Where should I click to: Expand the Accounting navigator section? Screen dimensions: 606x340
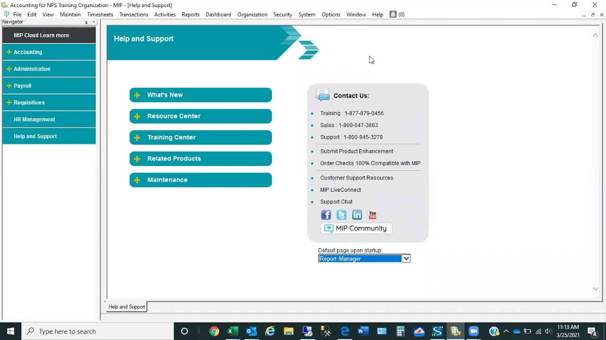9,52
